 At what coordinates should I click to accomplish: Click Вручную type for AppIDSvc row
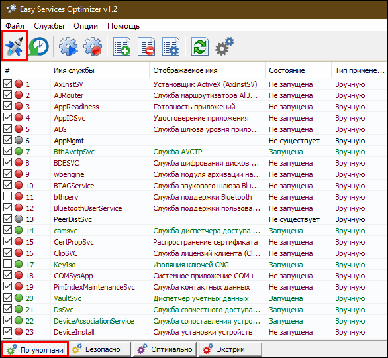(x=350, y=118)
